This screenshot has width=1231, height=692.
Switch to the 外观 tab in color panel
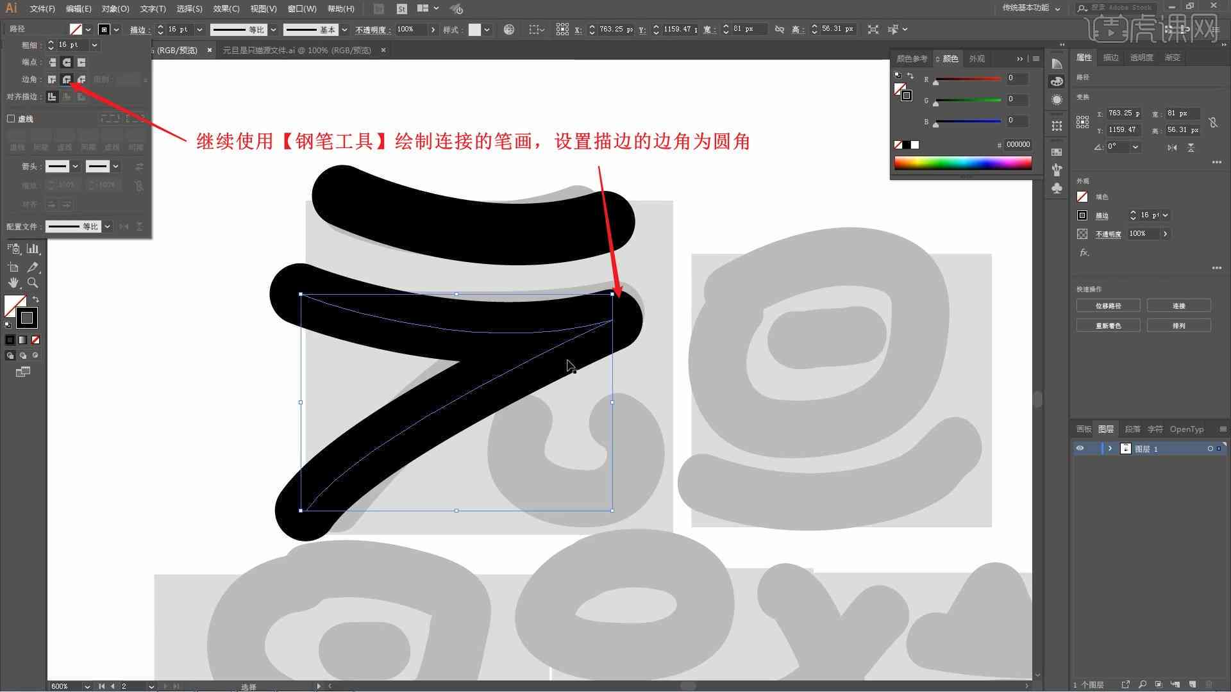pyautogui.click(x=976, y=58)
